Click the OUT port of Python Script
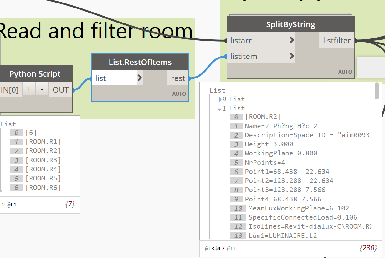 coord(61,90)
